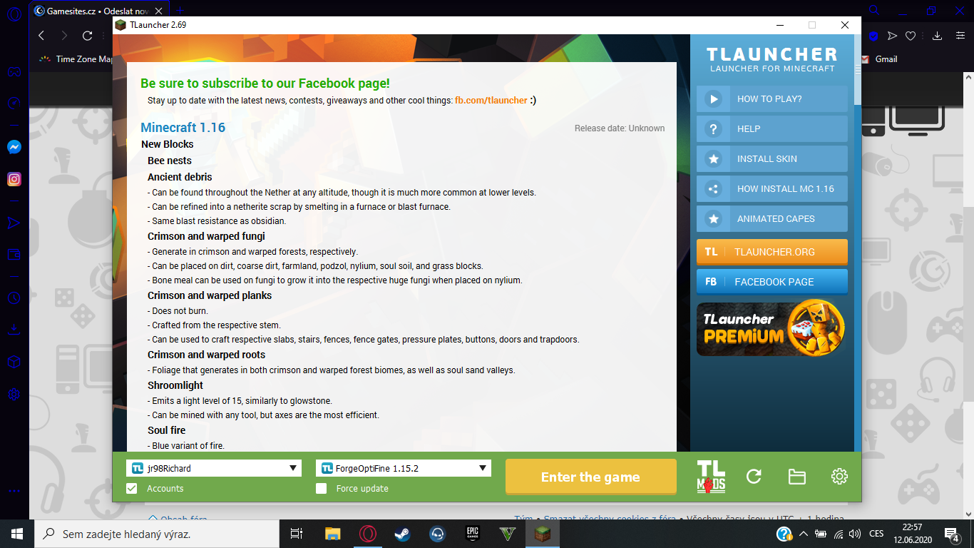Open TLauncher settings gear icon

(839, 477)
